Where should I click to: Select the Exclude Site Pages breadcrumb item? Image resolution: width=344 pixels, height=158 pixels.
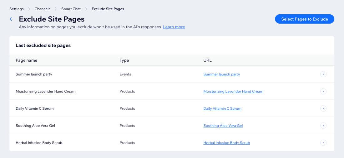pos(108,9)
